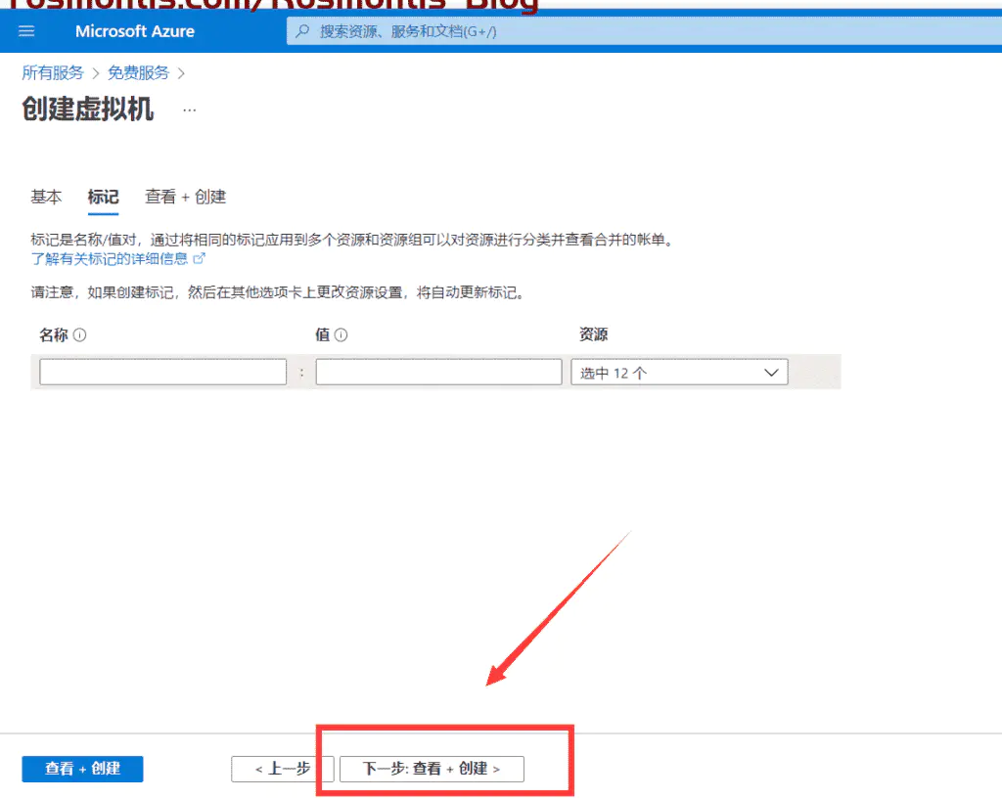Click the search magnifier icon

coord(303,31)
